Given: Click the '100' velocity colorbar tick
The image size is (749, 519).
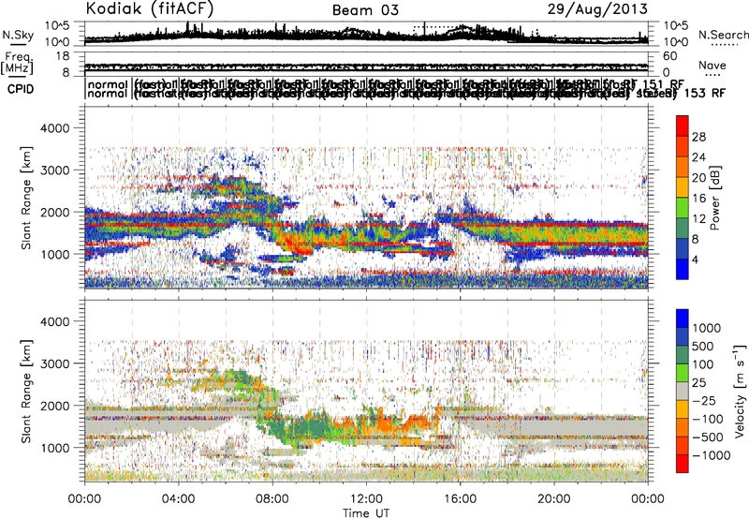Looking at the screenshot, I should 703,364.
